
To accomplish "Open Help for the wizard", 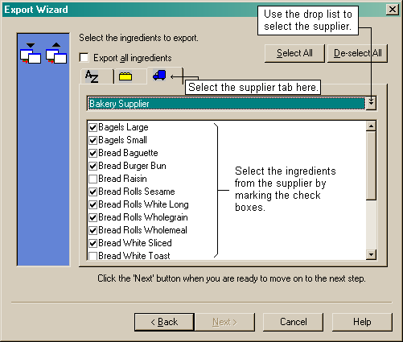I will pos(362,322).
